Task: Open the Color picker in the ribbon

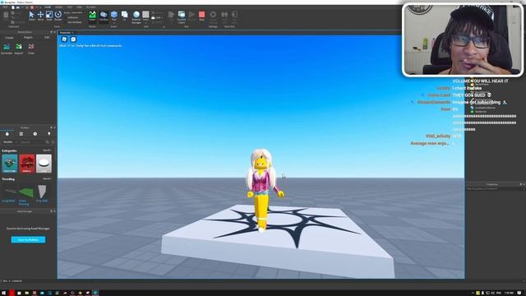Action: pos(145,16)
